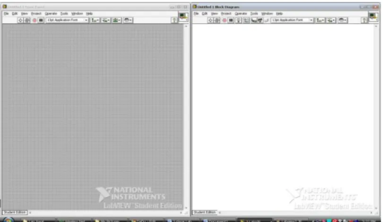The width and height of the screenshot is (383, 222).
Task: Open Resize Objects menu in Front Panel
Action: pos(116,20)
